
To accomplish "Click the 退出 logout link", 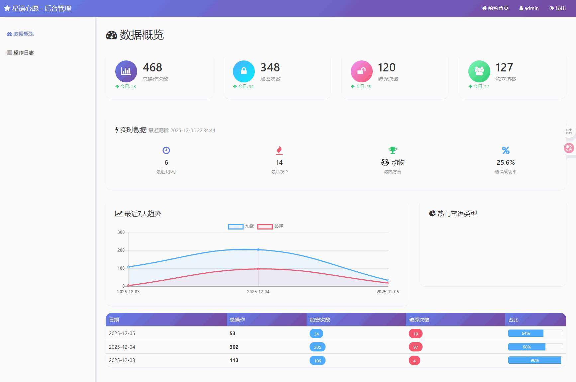I will pos(557,8).
